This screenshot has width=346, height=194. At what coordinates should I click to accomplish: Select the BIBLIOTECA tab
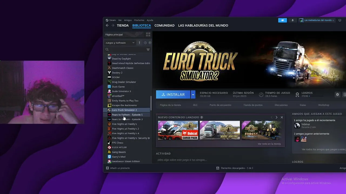tap(142, 25)
